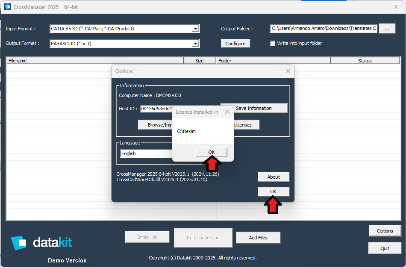Open the About button in Options

[x=273, y=177]
